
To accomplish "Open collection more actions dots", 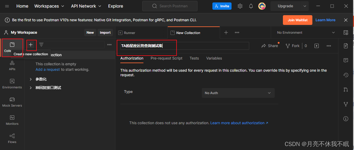I will coord(329,46).
